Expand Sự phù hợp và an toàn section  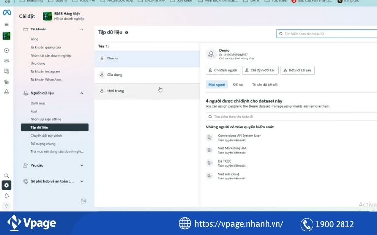coord(82,181)
